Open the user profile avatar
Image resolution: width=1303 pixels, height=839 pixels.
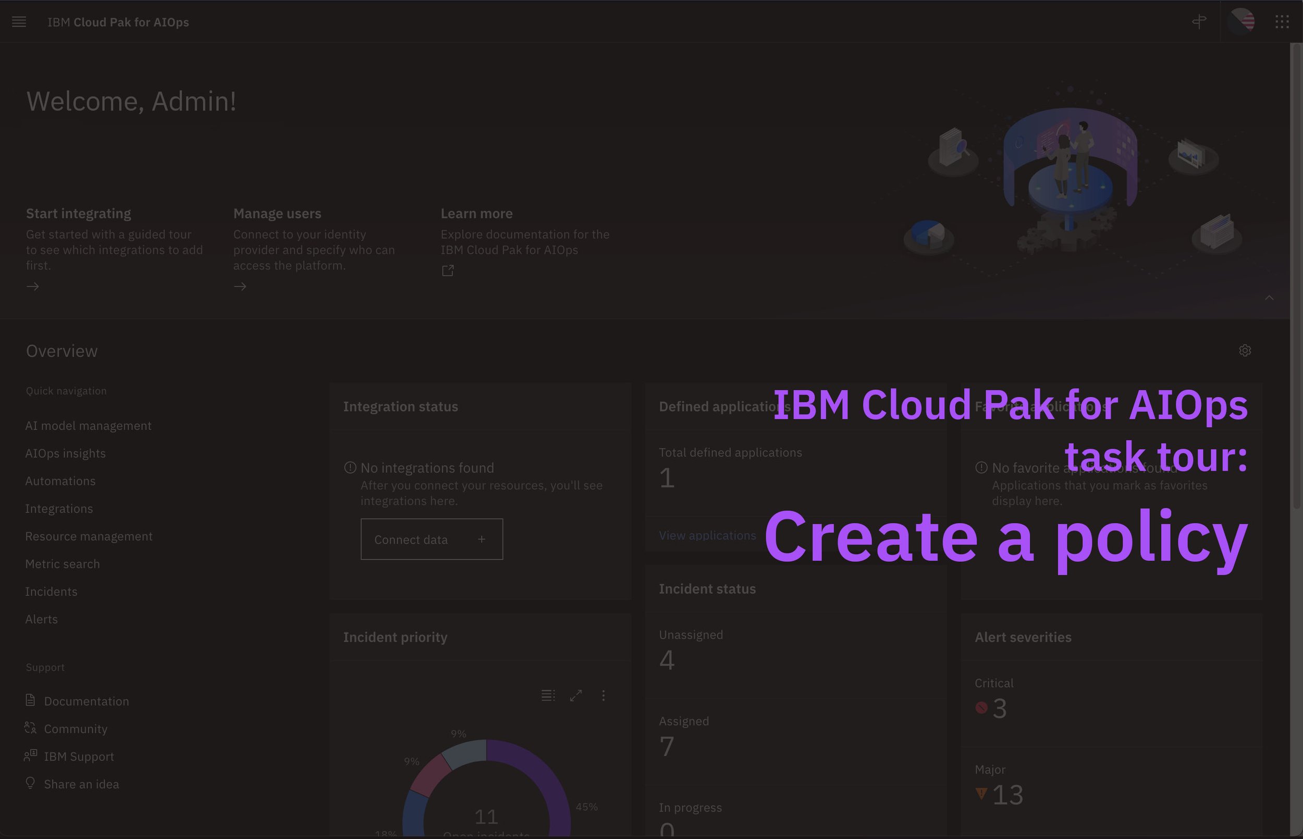tap(1242, 22)
